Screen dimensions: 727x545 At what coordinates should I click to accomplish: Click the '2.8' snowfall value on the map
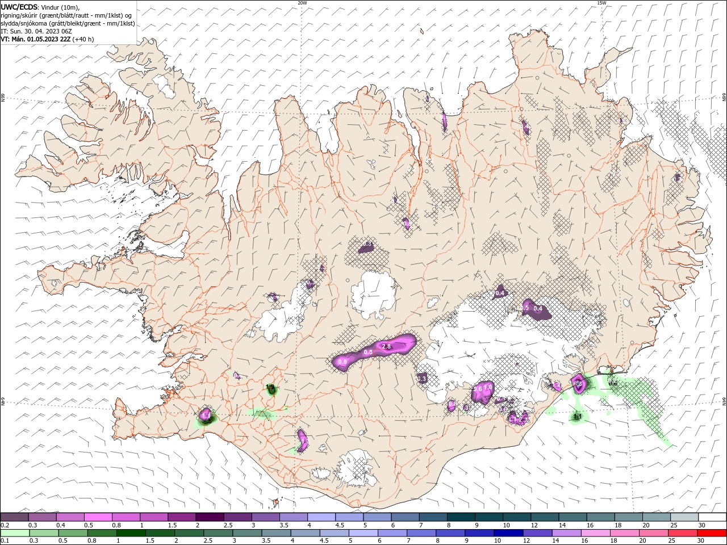pyautogui.click(x=387, y=346)
